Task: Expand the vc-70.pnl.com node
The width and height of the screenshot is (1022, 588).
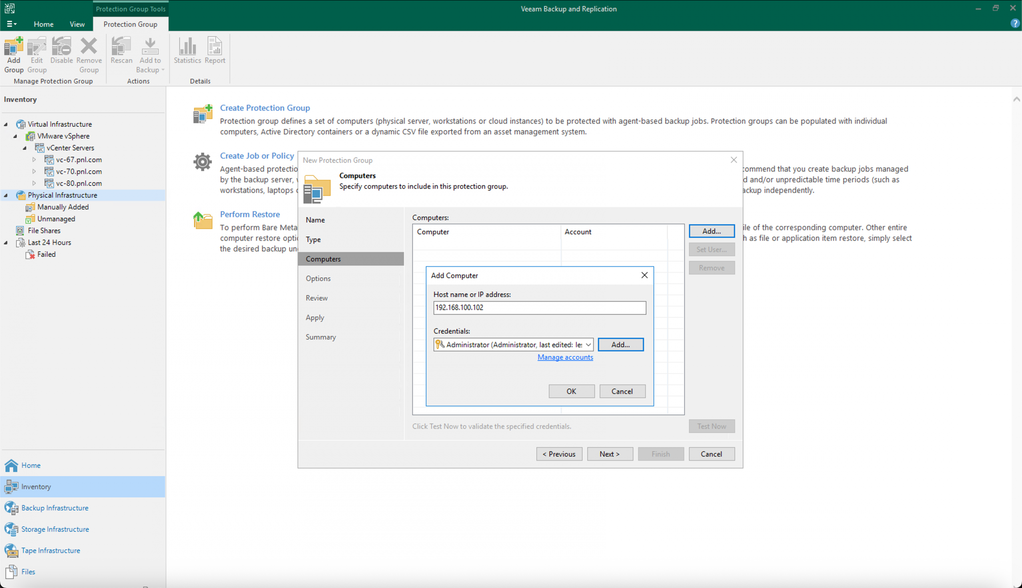Action: coord(34,171)
